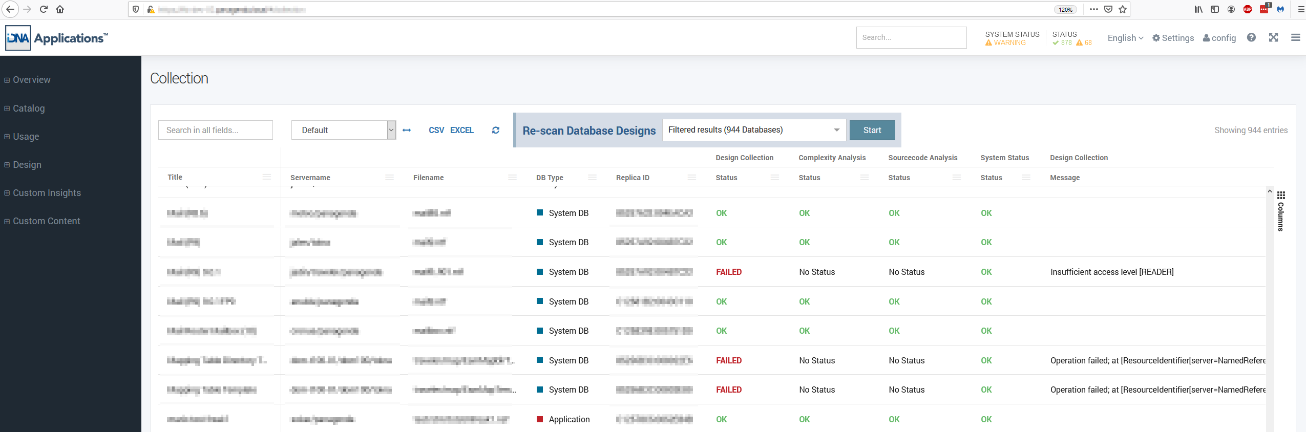Go to browser home page icon

pos(60,9)
